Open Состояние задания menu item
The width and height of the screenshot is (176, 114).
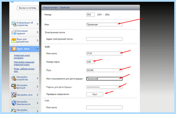pos(24,32)
